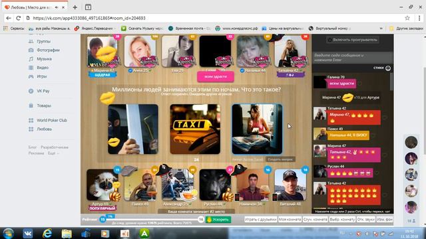Click the rating progress bar
The width and height of the screenshot is (426, 239).
coord(152,220)
